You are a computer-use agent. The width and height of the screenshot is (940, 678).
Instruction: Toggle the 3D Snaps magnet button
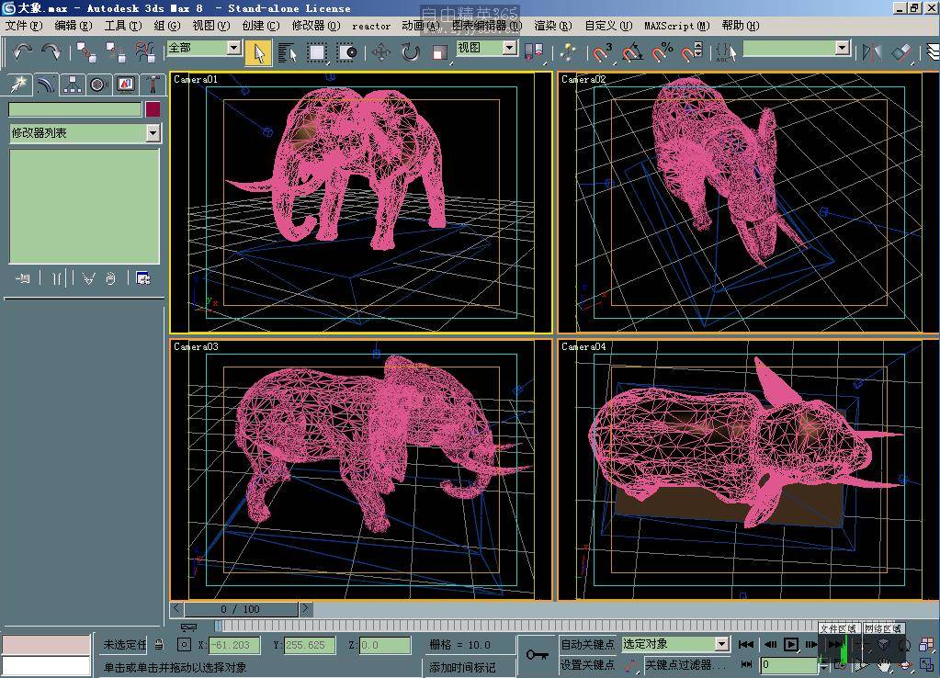pyautogui.click(x=602, y=52)
